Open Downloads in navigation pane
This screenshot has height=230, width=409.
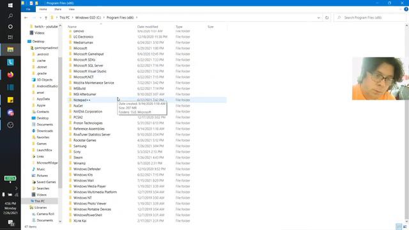[x=45, y=131]
